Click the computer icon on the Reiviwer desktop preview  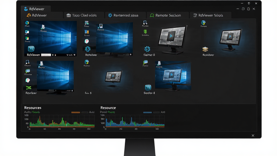pos(101,26)
